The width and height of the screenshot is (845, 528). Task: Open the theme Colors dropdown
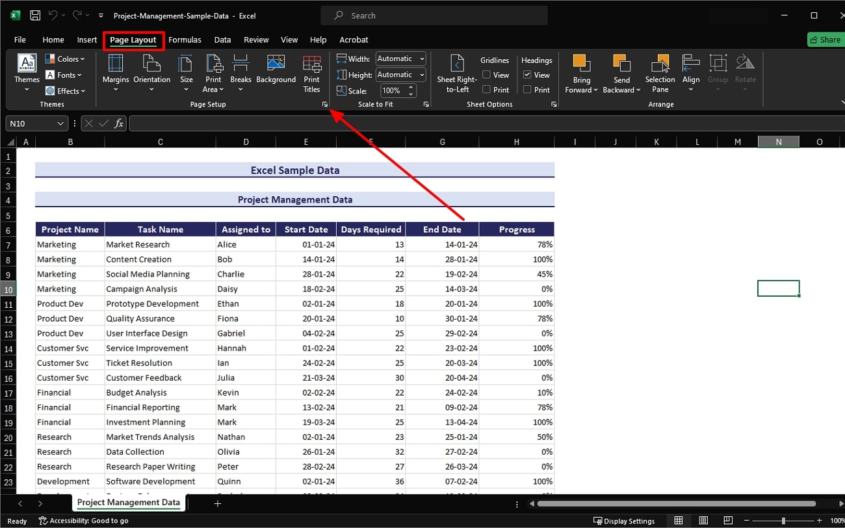(x=65, y=59)
